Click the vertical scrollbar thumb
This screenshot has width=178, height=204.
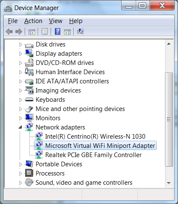click(x=169, y=119)
